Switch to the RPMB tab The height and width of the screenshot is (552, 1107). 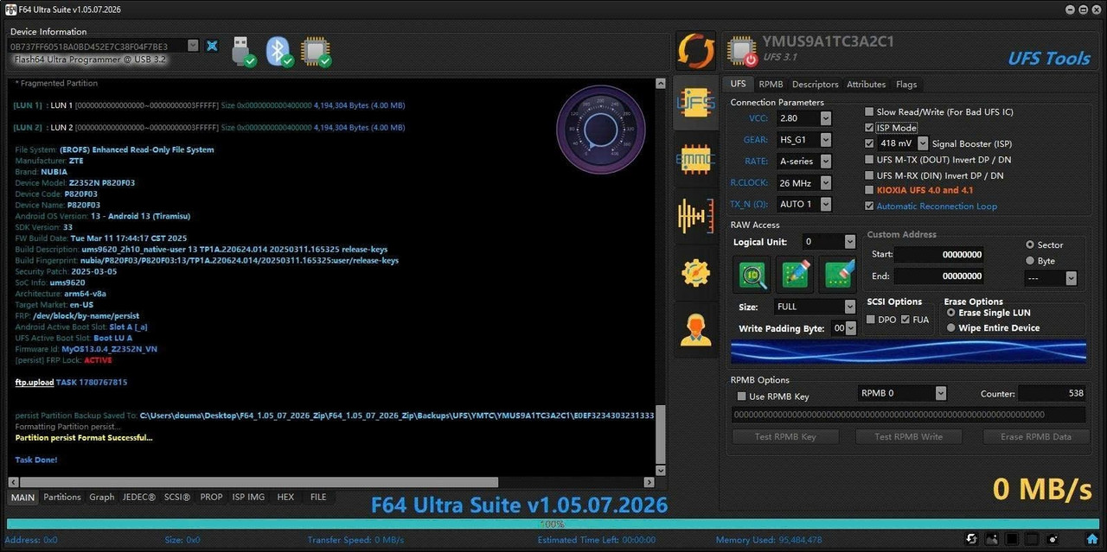click(x=771, y=85)
